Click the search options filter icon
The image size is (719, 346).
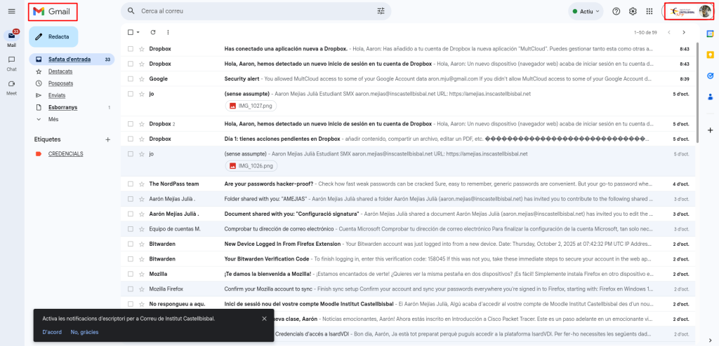point(381,11)
